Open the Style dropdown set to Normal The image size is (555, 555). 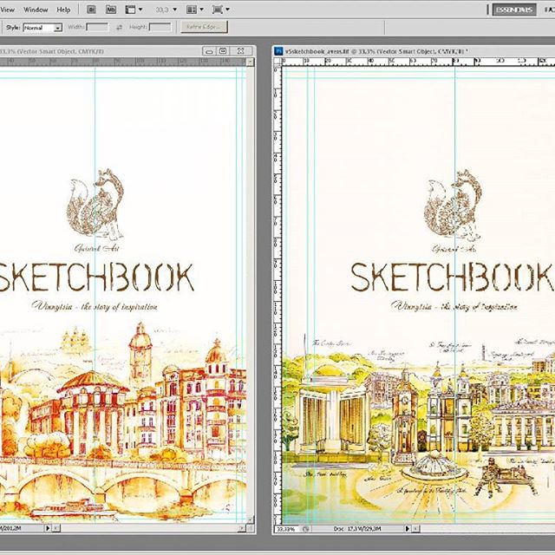[x=42, y=27]
